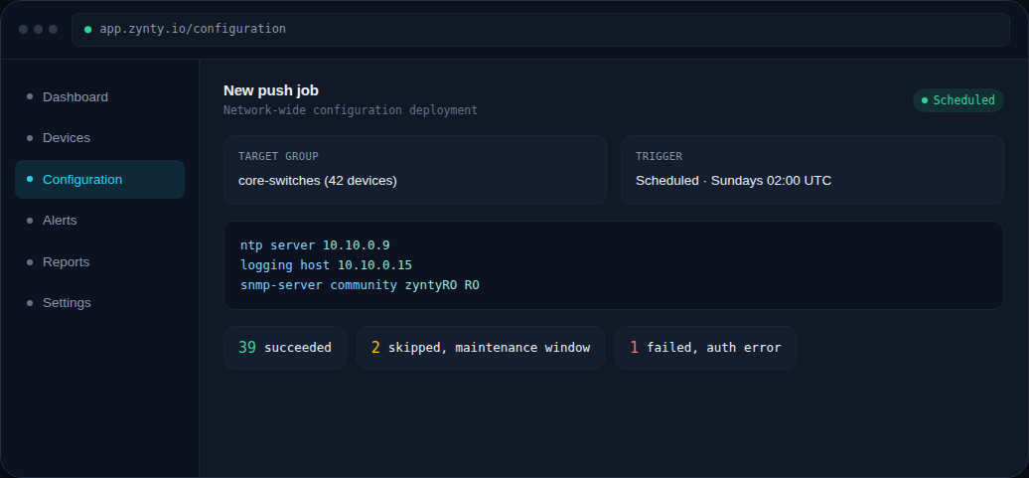Click the 'New push job' heading
Image resolution: width=1029 pixels, height=478 pixels.
pos(271,90)
